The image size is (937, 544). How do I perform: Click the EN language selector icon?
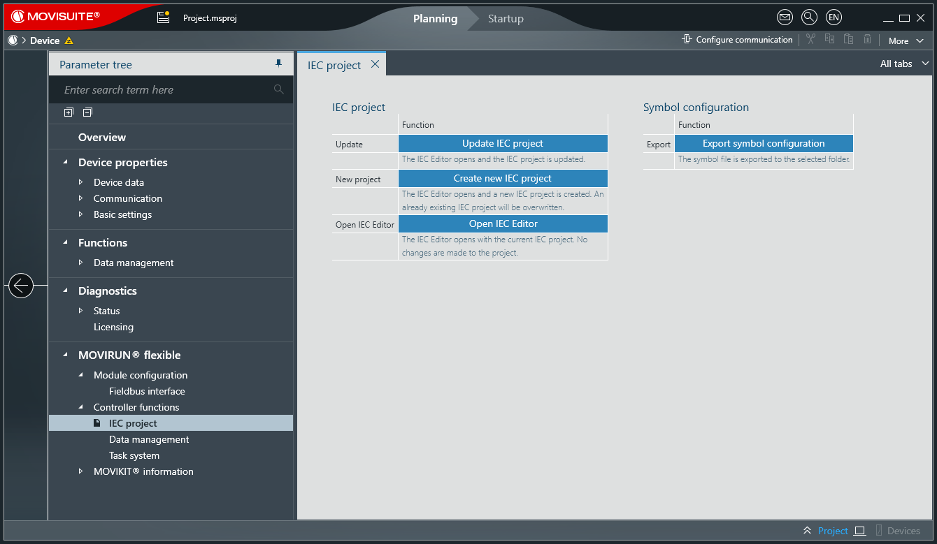pos(834,17)
